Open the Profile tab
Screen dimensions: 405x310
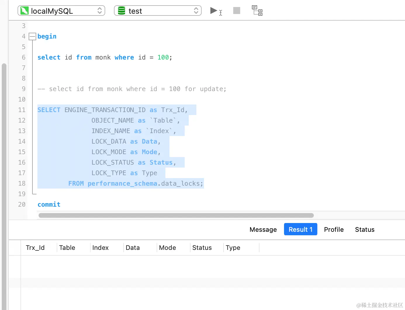(x=334, y=229)
